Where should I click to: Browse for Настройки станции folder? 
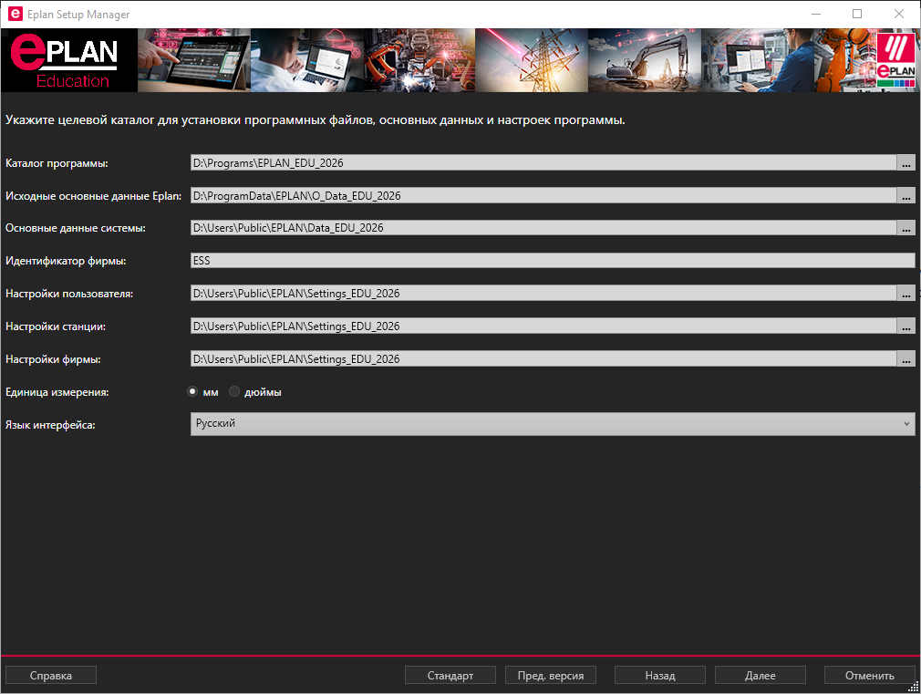pos(905,326)
